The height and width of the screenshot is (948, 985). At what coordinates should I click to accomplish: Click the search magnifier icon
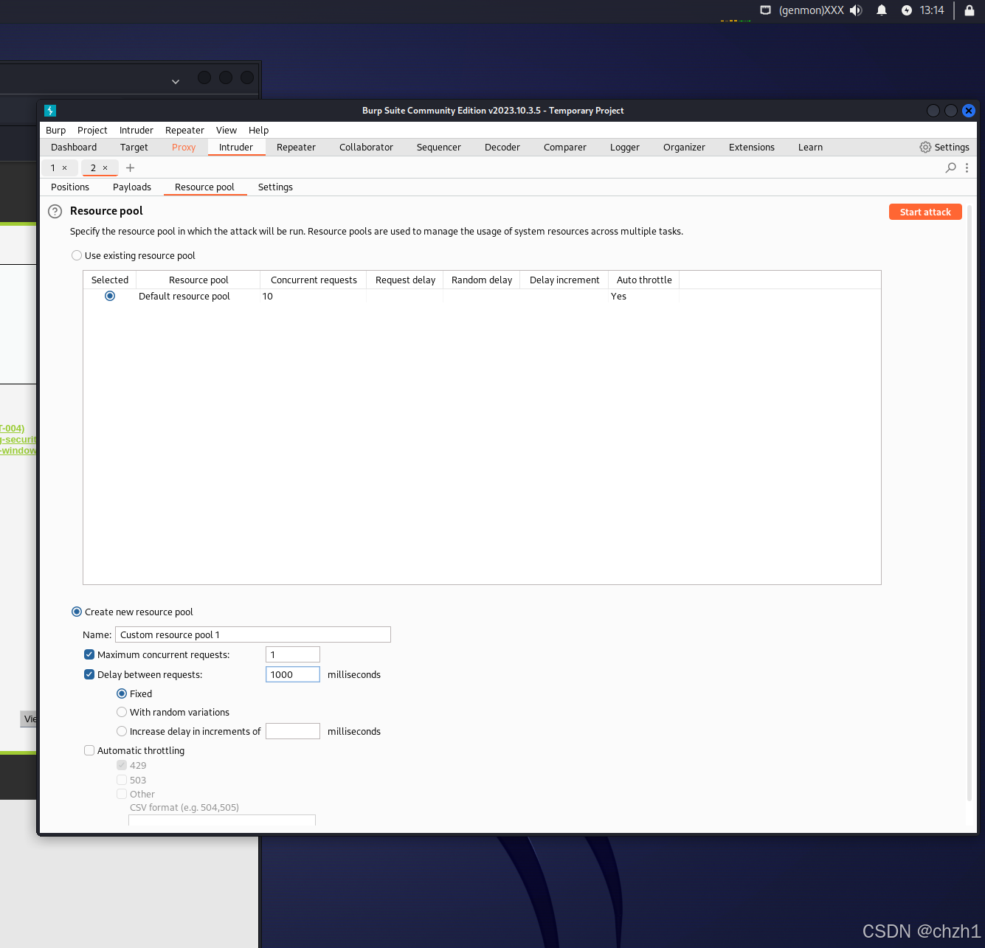pos(951,168)
